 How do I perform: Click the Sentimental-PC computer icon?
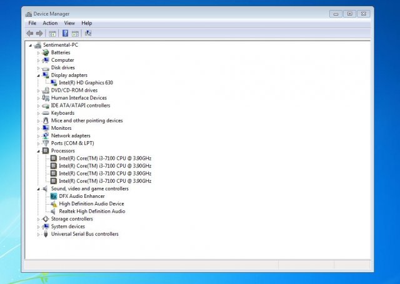point(38,45)
